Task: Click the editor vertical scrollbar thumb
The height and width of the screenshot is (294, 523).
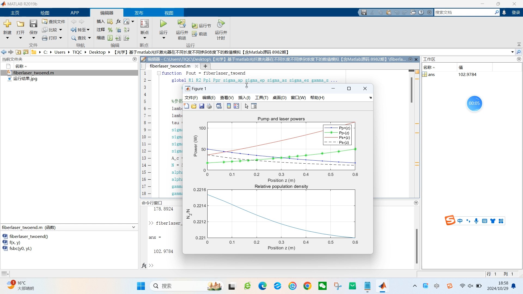Action: pyautogui.click(x=411, y=90)
